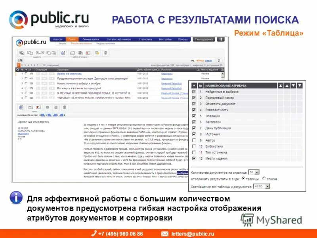Move attribute to bottom arrow icon
Image resolution: width=317 pixels, height=238 pixels.
300,86
